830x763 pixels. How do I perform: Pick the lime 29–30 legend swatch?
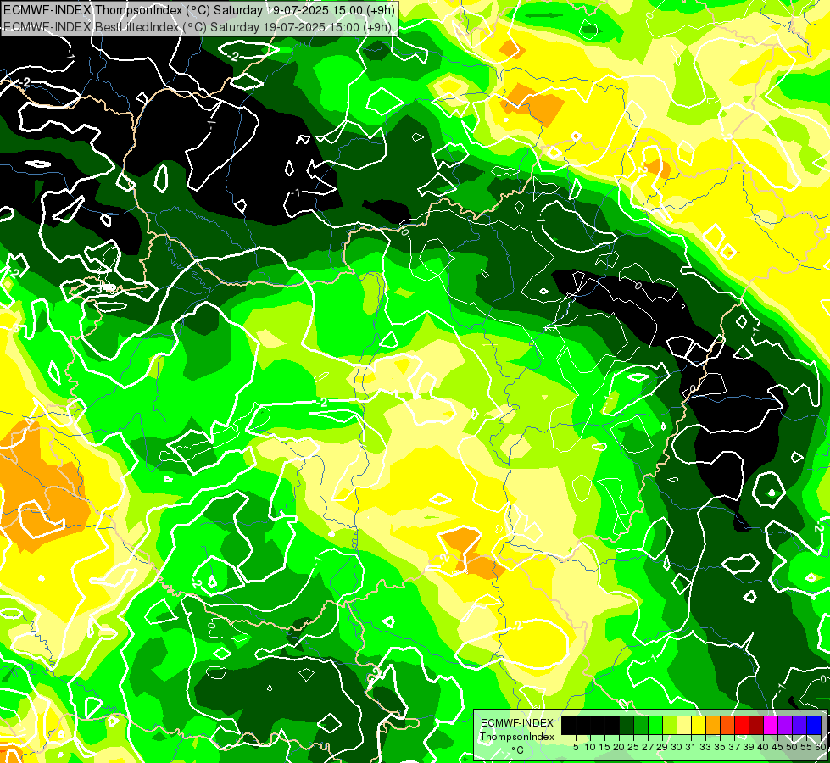(x=670, y=725)
